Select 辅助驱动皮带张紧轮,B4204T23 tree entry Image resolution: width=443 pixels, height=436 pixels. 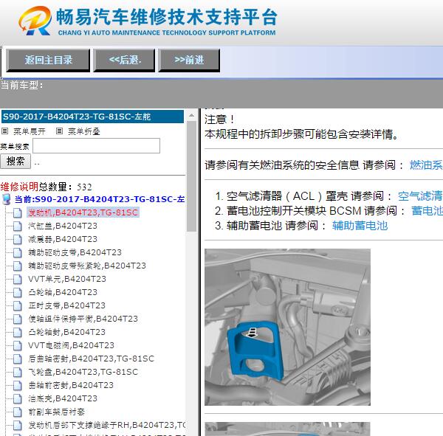point(87,266)
